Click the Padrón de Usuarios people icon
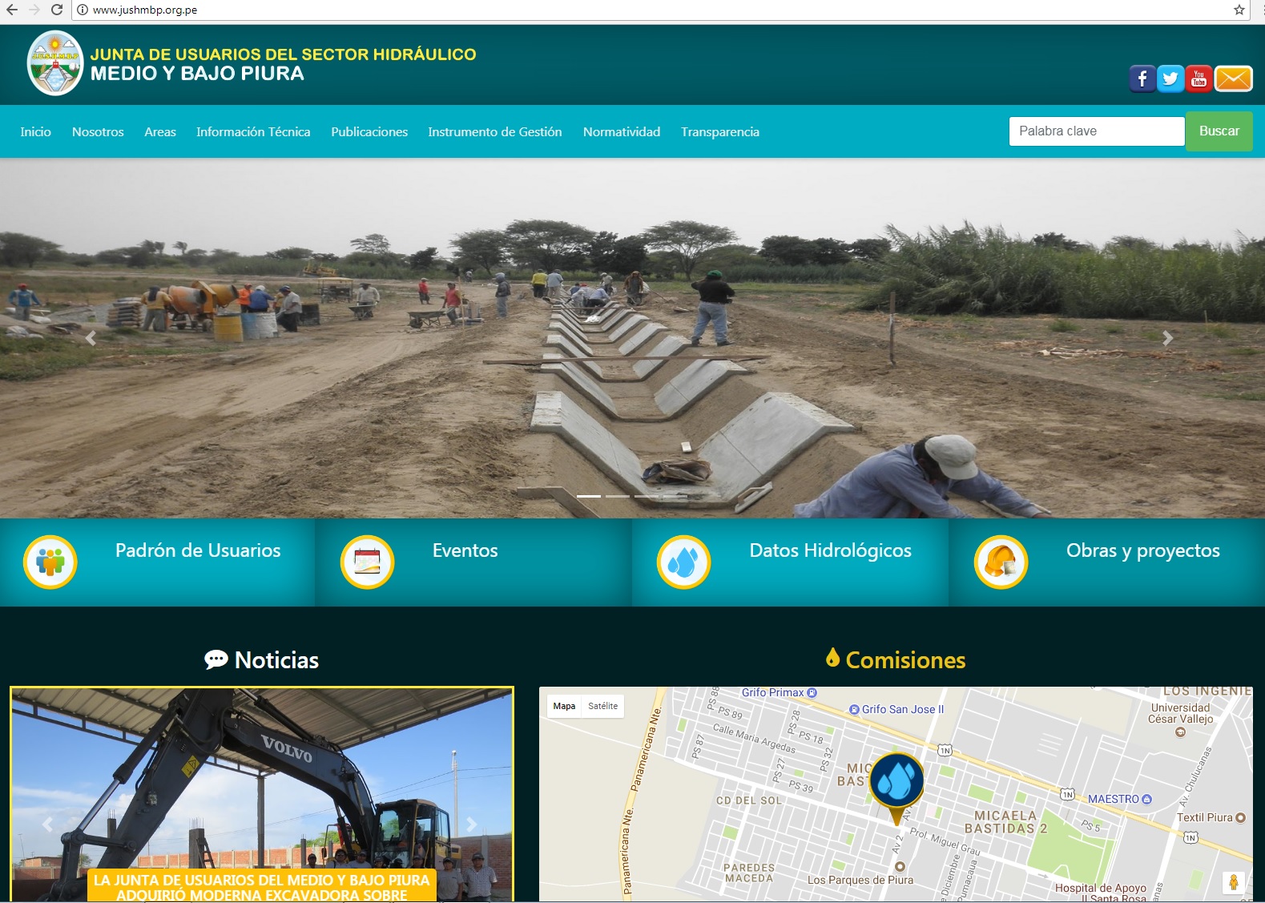1265x903 pixels. coord(50,562)
